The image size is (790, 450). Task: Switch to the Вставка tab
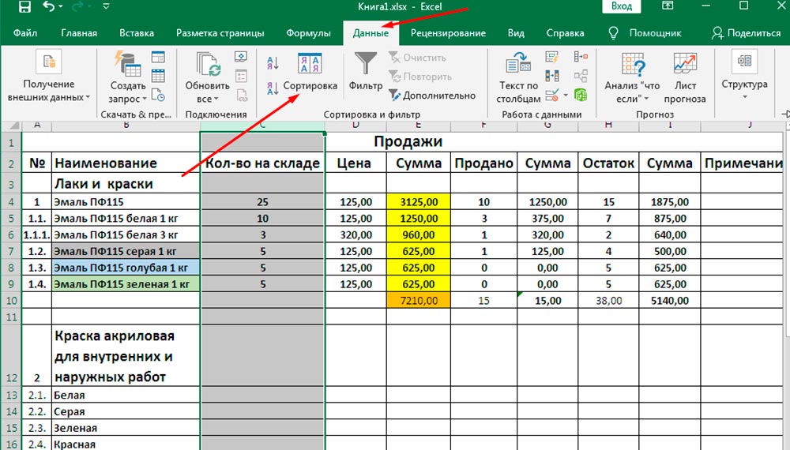point(137,33)
